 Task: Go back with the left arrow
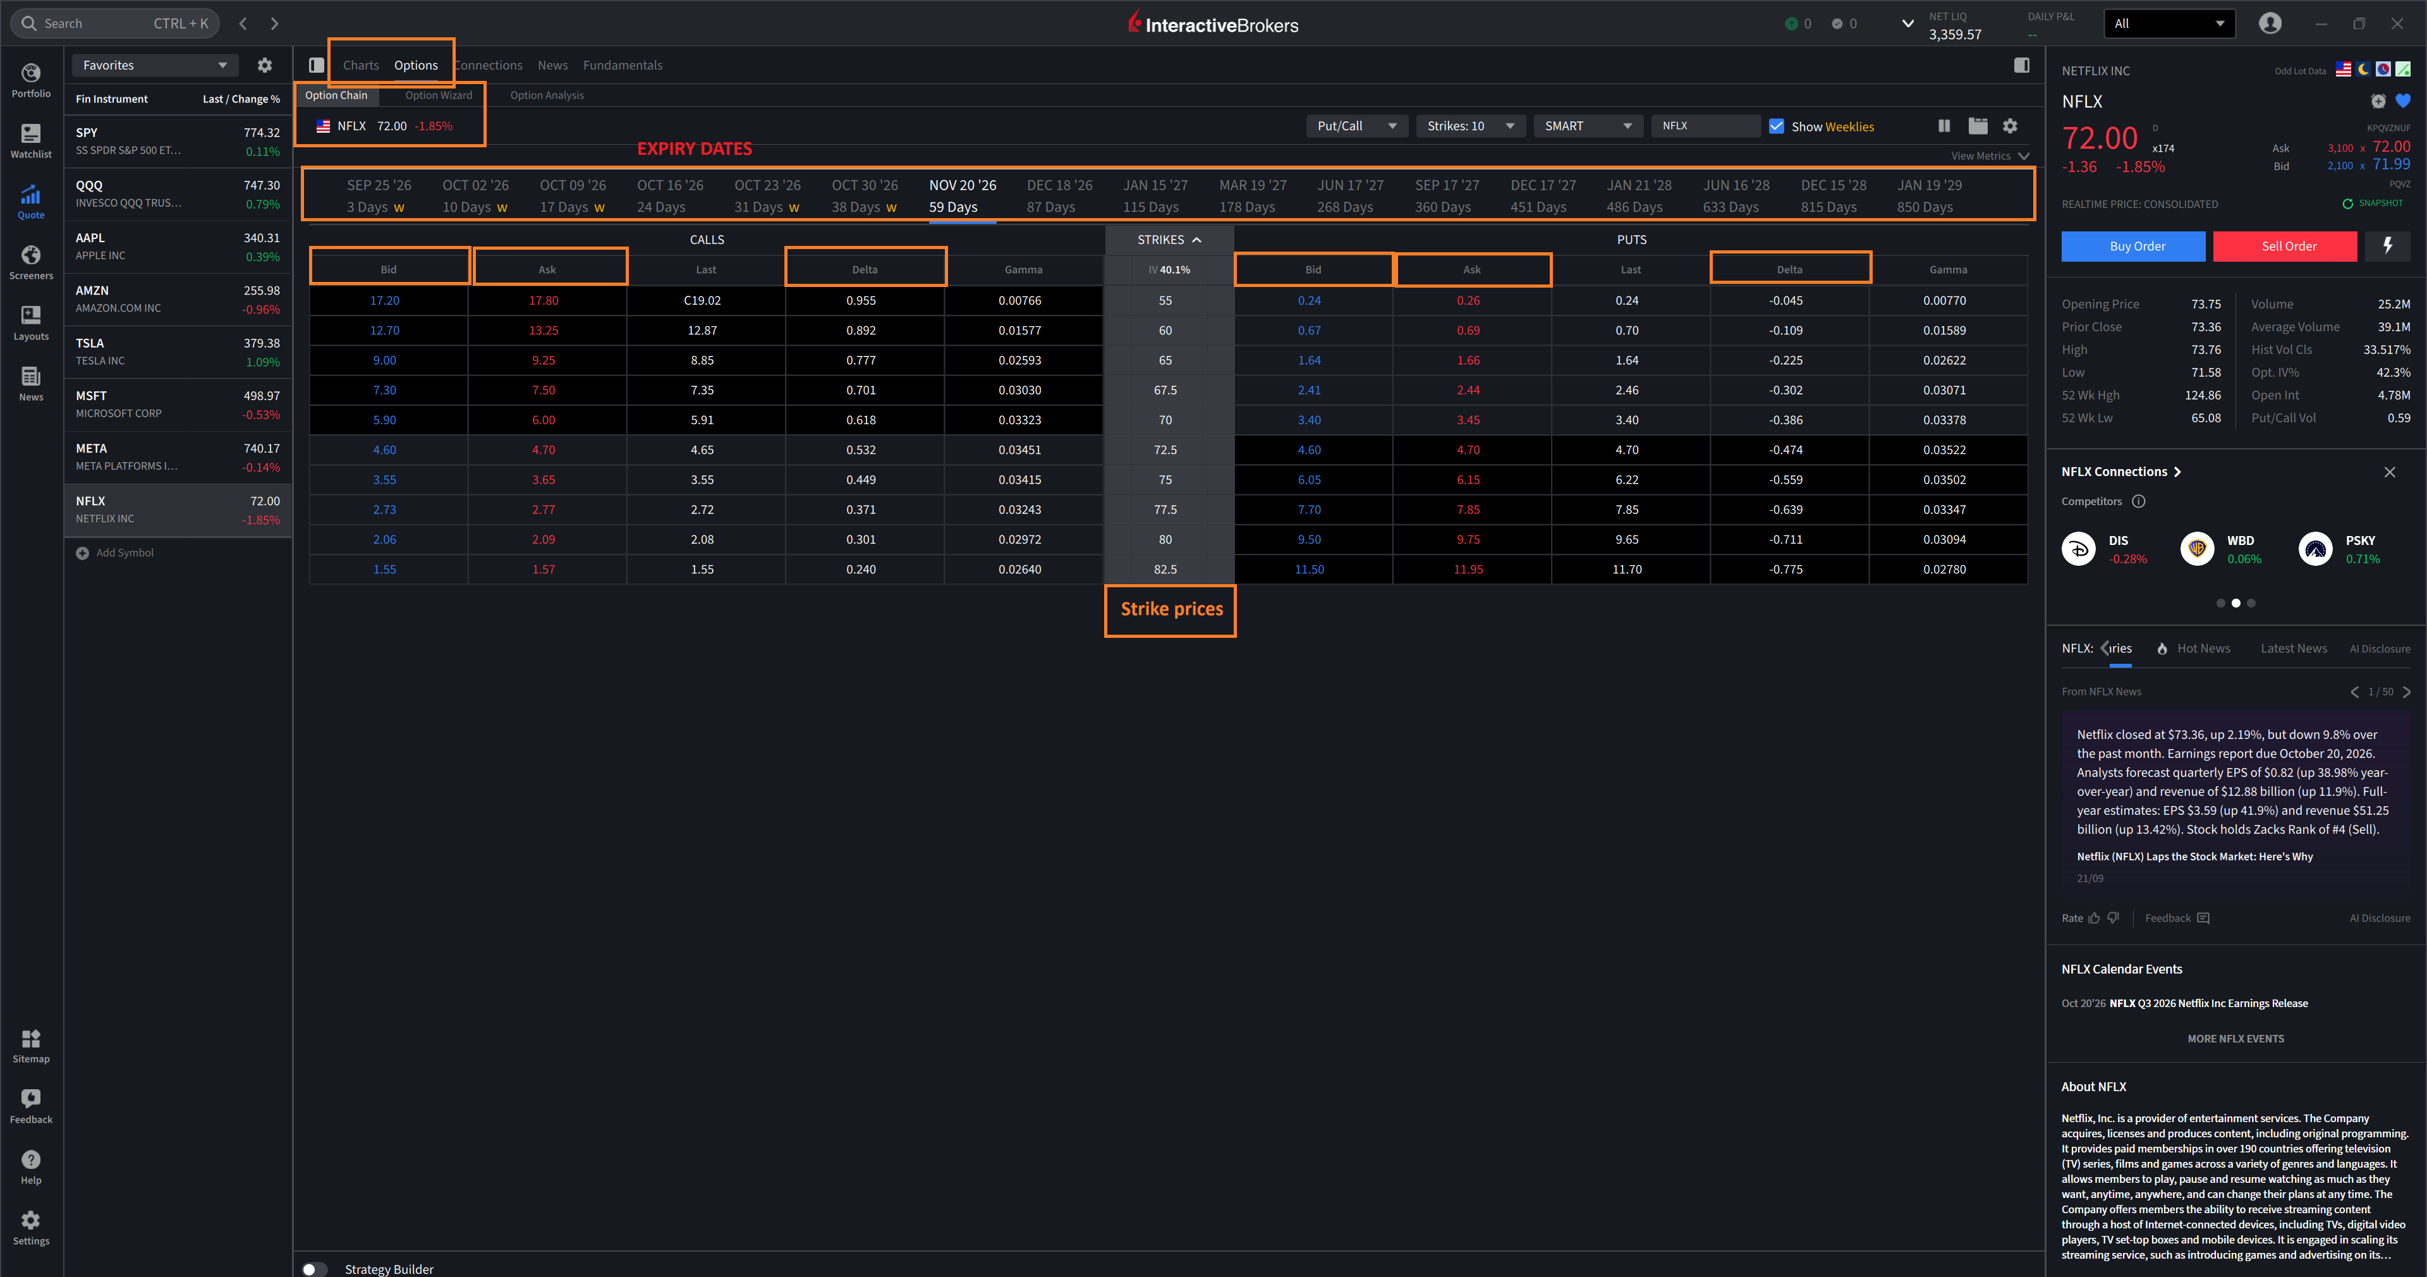tap(243, 23)
